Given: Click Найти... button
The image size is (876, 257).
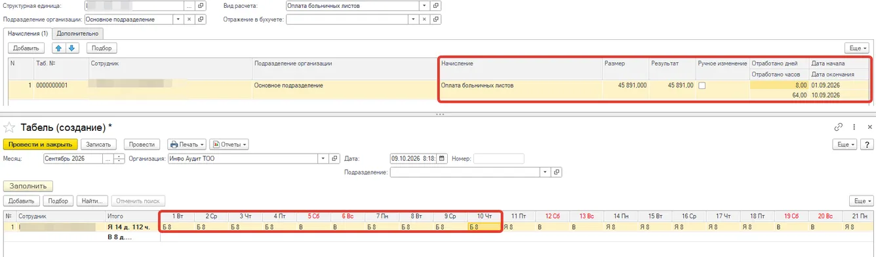Looking at the screenshot, I should (x=92, y=201).
